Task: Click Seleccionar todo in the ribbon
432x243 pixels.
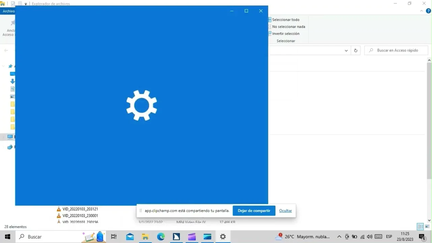Action: [x=286, y=20]
